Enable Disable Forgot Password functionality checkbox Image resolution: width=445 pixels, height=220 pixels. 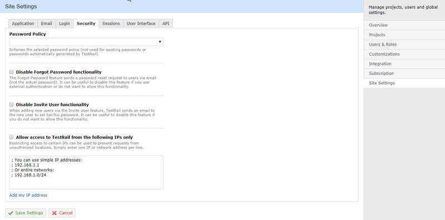coord(11,72)
